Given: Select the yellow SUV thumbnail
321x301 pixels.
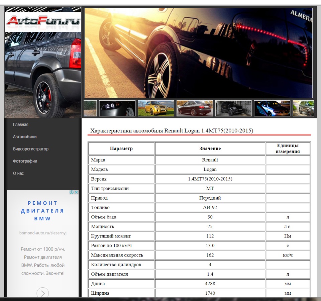Looking at the screenshot, I should tap(156, 108).
